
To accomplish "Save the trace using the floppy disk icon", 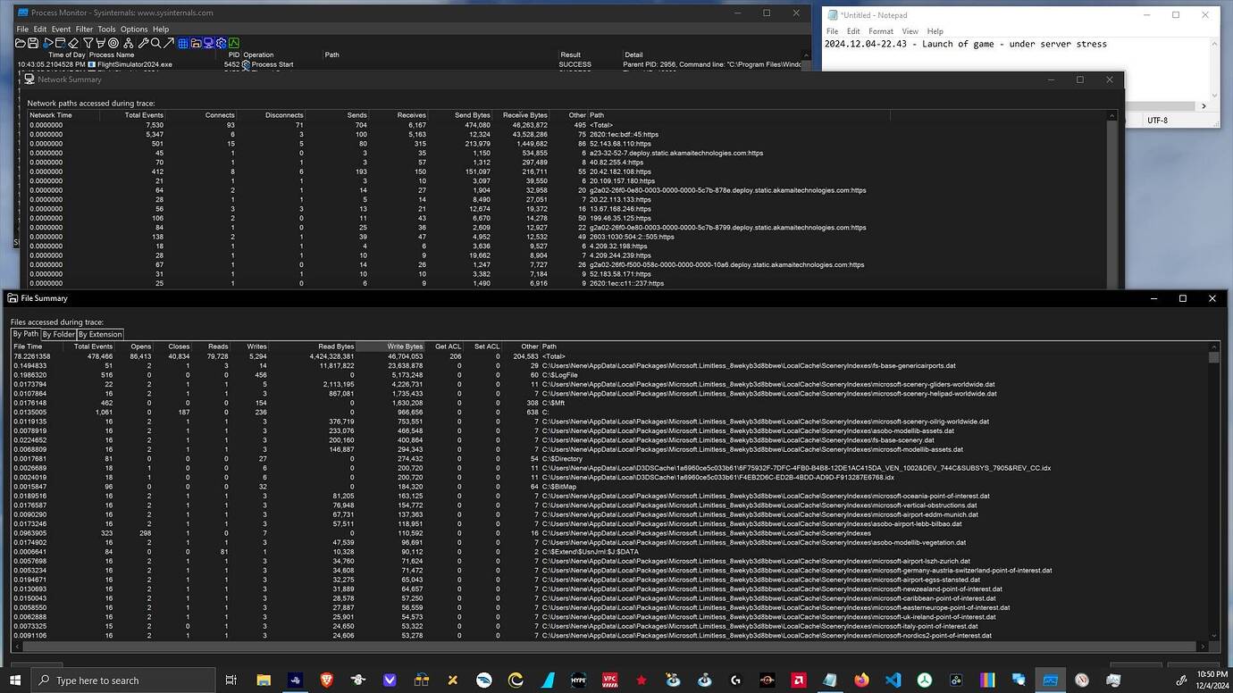I will tap(33, 43).
